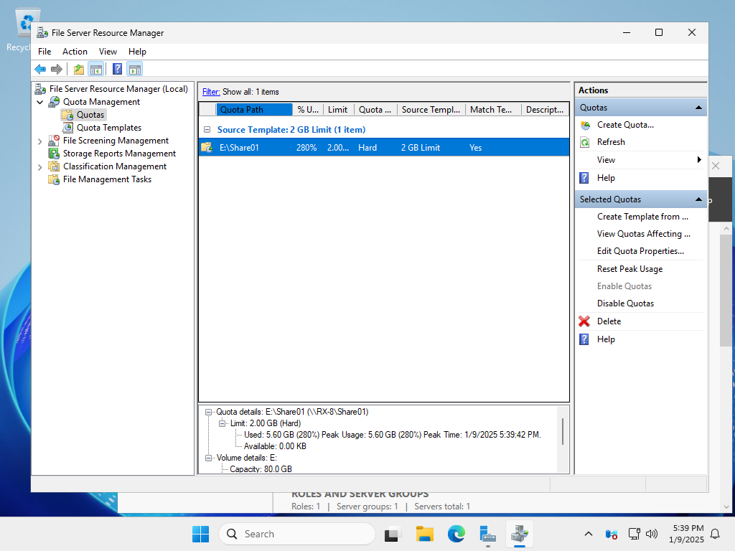735x551 pixels.
Task: Sort by the Quota type column header
Action: click(375, 110)
